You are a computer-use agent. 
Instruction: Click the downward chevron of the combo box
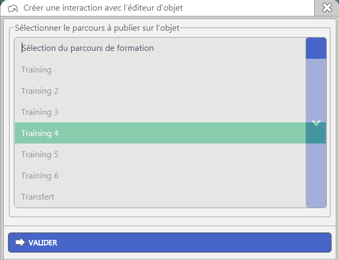click(316, 123)
